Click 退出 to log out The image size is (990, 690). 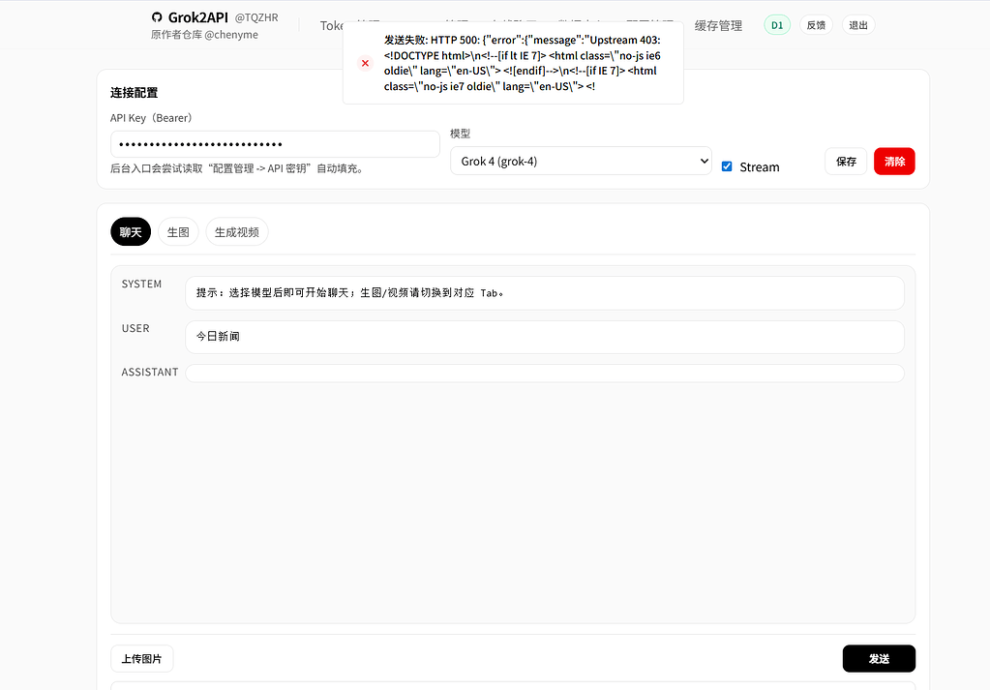[858, 25]
